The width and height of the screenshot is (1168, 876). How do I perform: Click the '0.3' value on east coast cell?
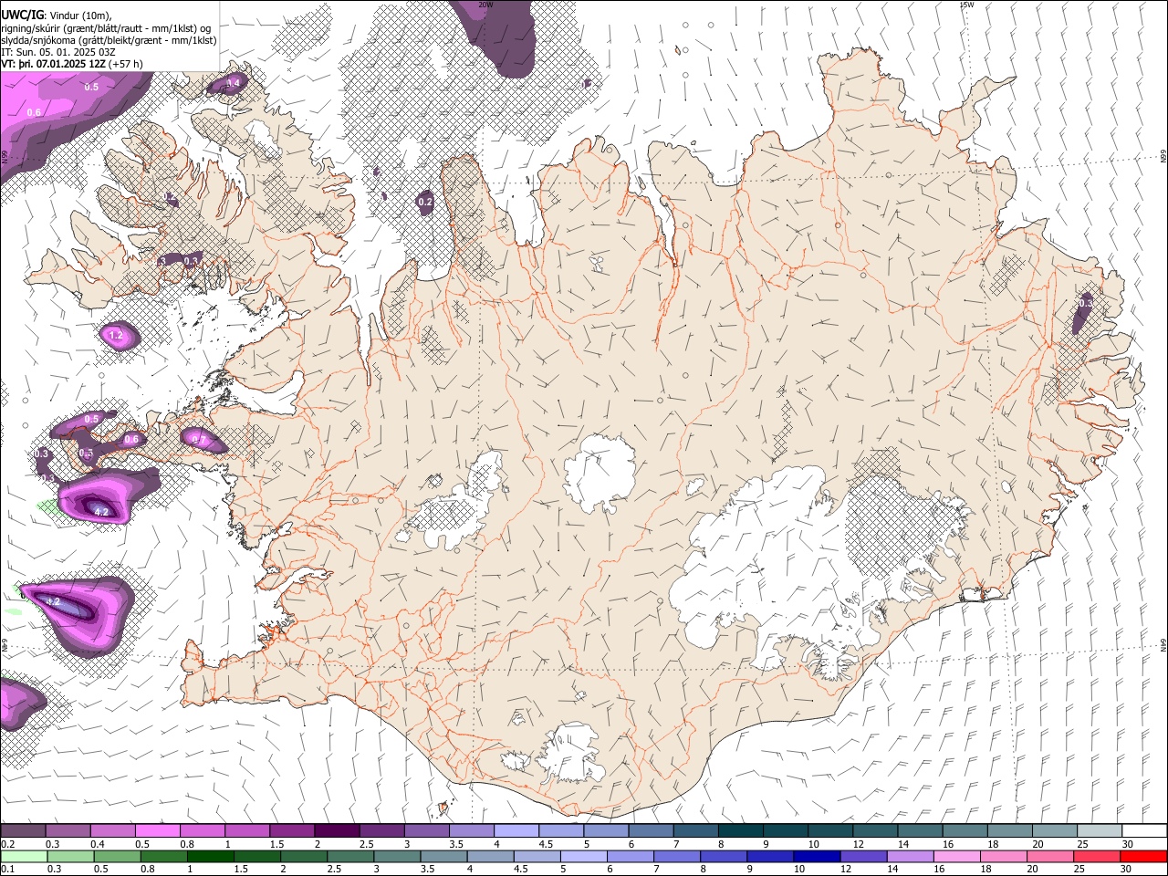(x=1085, y=302)
